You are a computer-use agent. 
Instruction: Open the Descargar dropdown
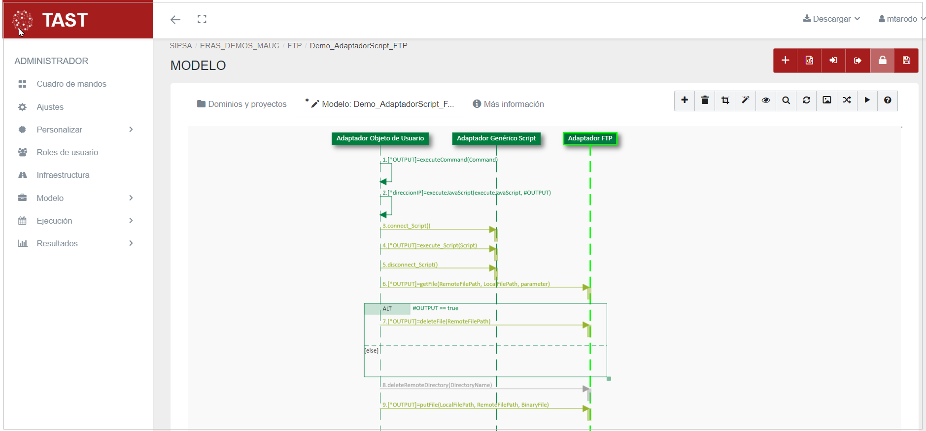point(831,19)
